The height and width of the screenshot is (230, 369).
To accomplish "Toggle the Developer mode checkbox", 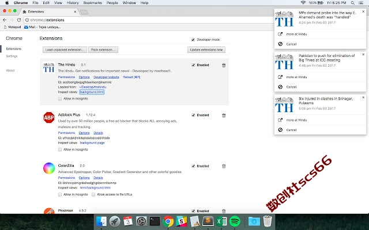I will [x=193, y=40].
